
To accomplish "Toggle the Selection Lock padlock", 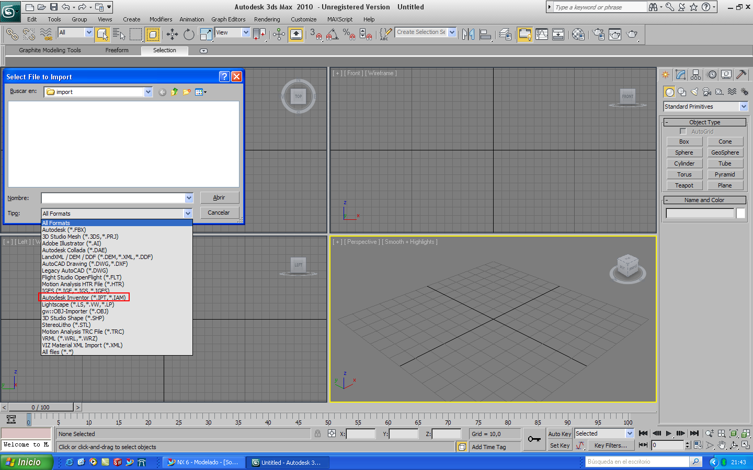I will (317, 433).
